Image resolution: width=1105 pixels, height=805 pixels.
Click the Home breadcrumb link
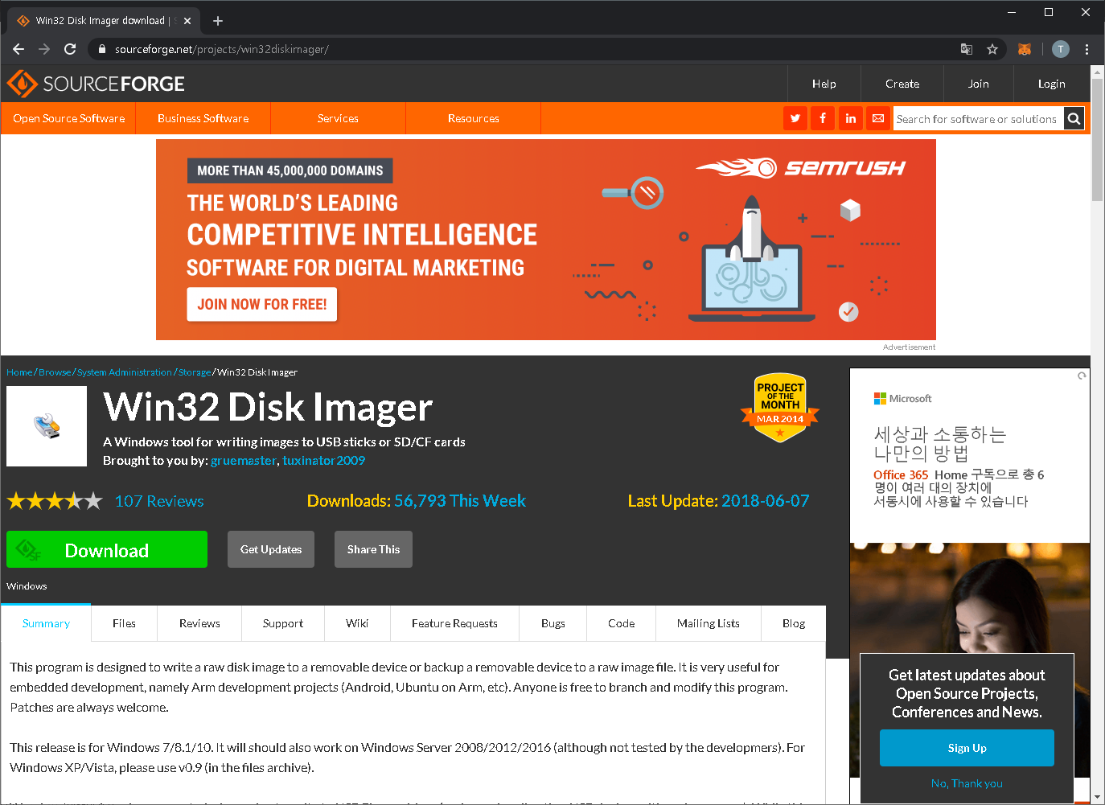pyautogui.click(x=19, y=372)
